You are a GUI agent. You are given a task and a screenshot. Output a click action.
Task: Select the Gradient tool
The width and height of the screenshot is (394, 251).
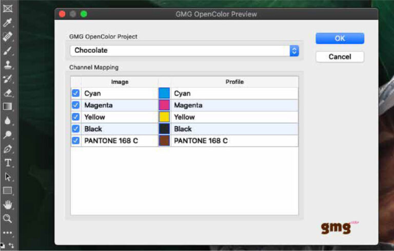[x=8, y=107]
